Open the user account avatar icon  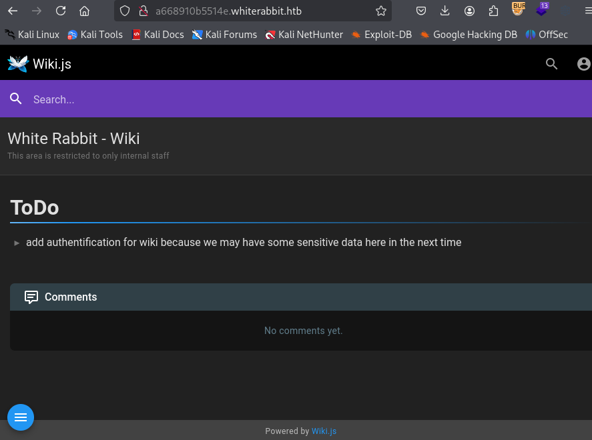tap(583, 64)
